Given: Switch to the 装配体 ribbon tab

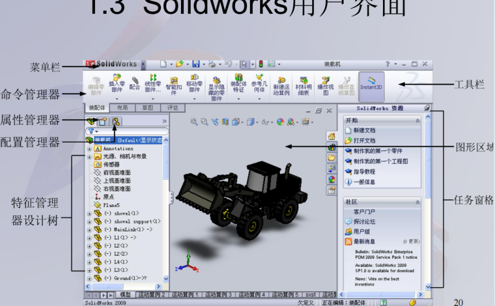Looking at the screenshot, I should [x=97, y=108].
